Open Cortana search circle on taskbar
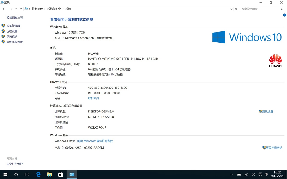 (x=16, y=175)
